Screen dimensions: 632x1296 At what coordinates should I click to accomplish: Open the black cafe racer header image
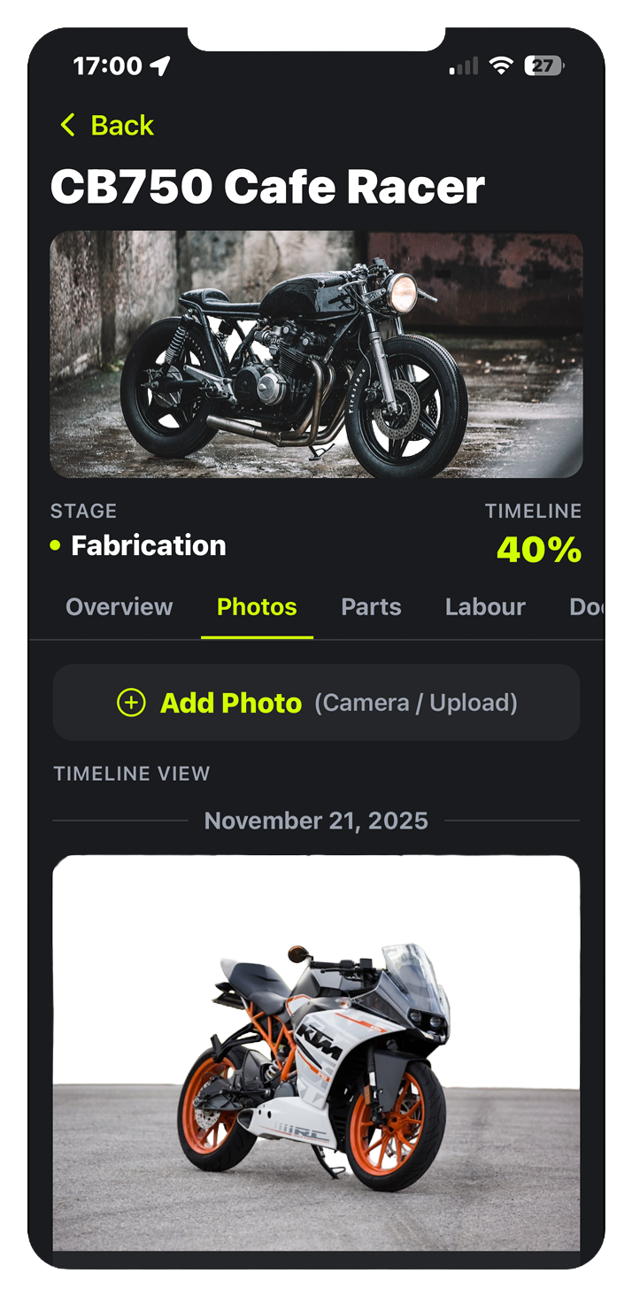click(316, 355)
